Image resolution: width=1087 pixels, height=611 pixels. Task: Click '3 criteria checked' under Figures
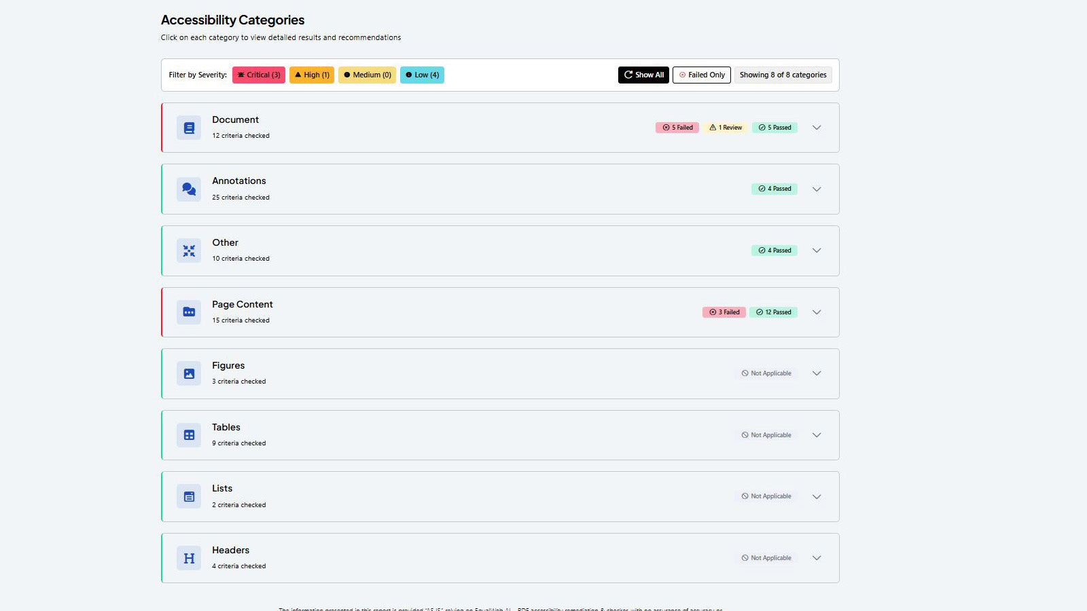click(239, 382)
